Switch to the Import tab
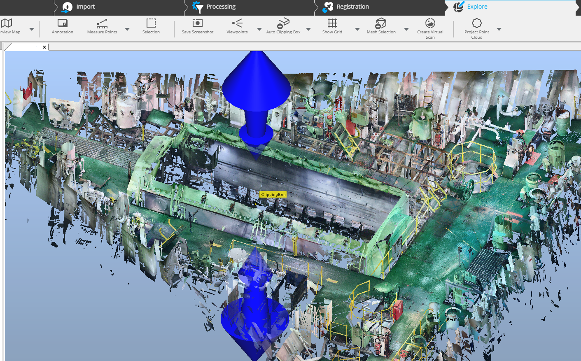Screen dimensions: 581x361 tap(85, 7)
